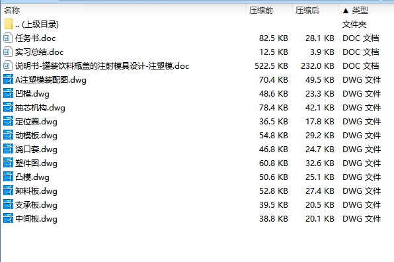Image resolution: width=394 pixels, height=262 pixels.
Task: Sort by the 名称 column header
Action: (x=12, y=11)
